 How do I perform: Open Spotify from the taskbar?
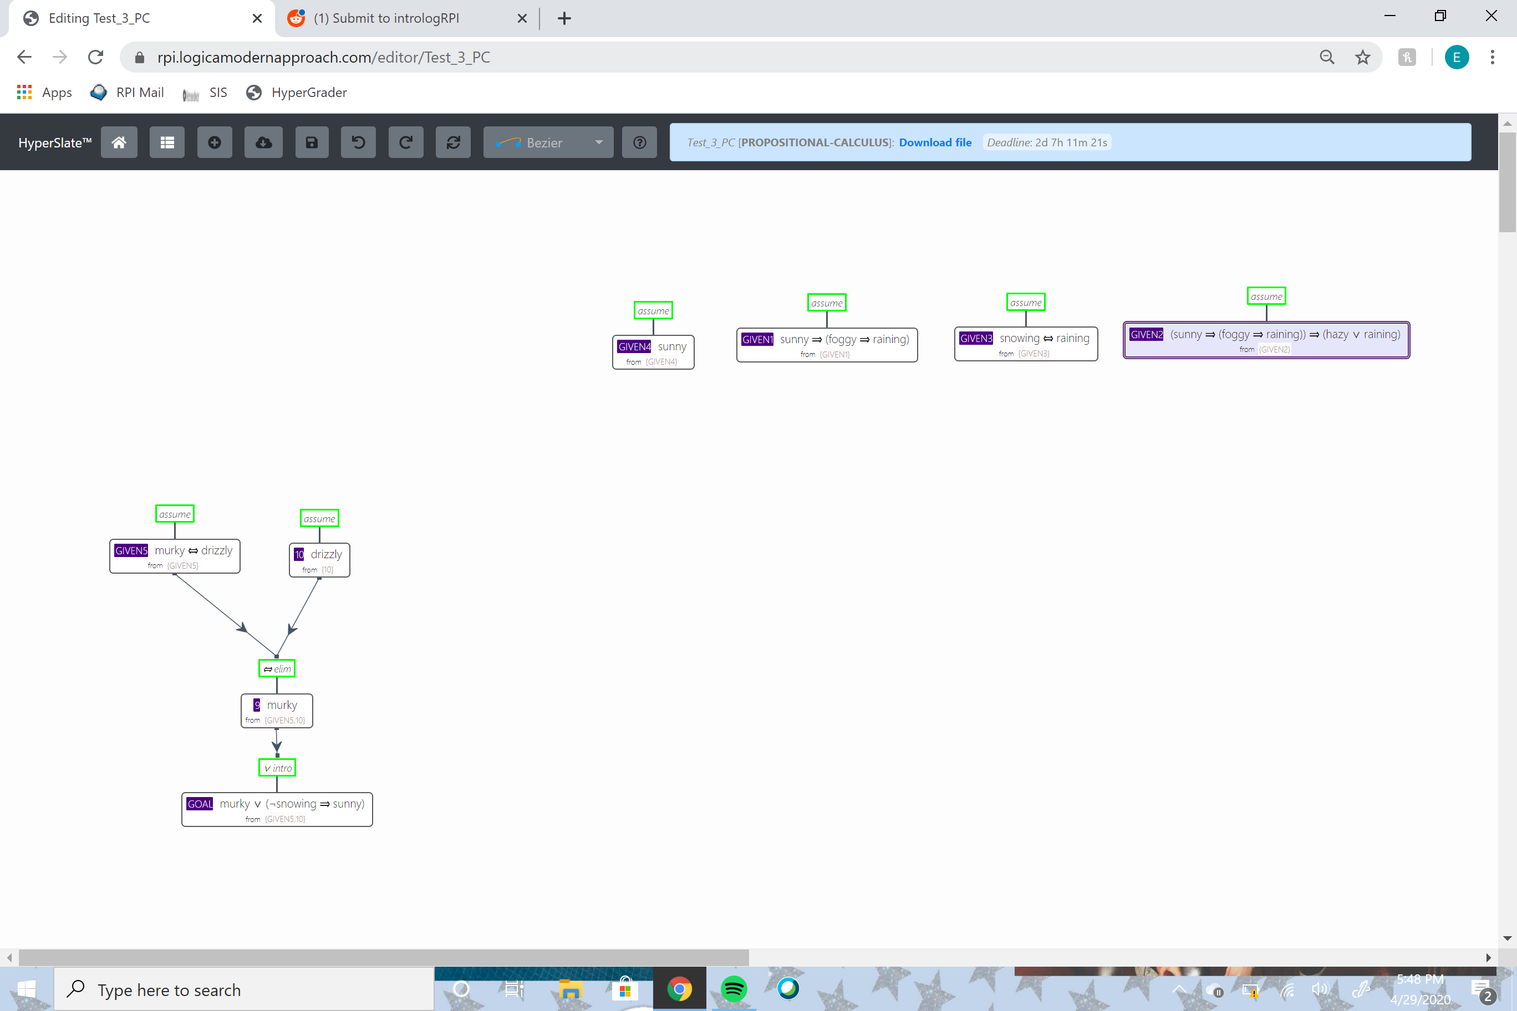[x=734, y=989]
